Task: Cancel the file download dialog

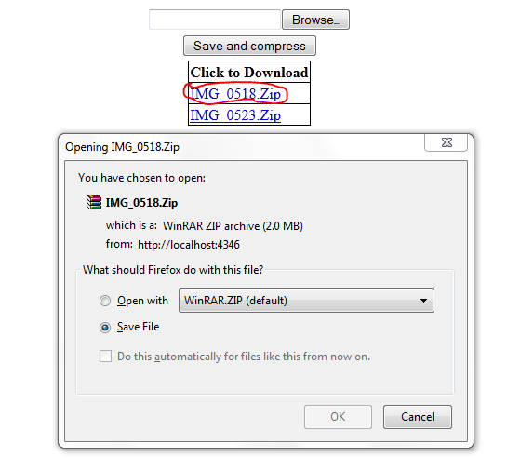Action: (x=418, y=417)
